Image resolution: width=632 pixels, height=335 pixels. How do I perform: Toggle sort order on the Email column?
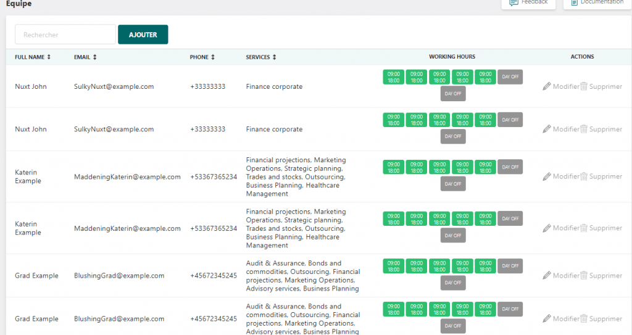pyautogui.click(x=94, y=57)
